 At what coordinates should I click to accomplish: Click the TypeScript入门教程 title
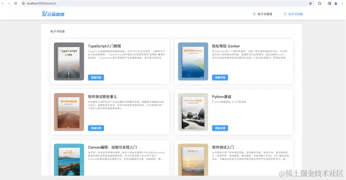point(104,46)
